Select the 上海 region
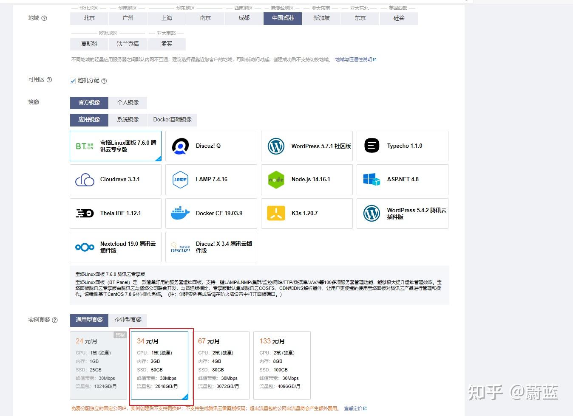This screenshot has width=573, height=416. 167,18
